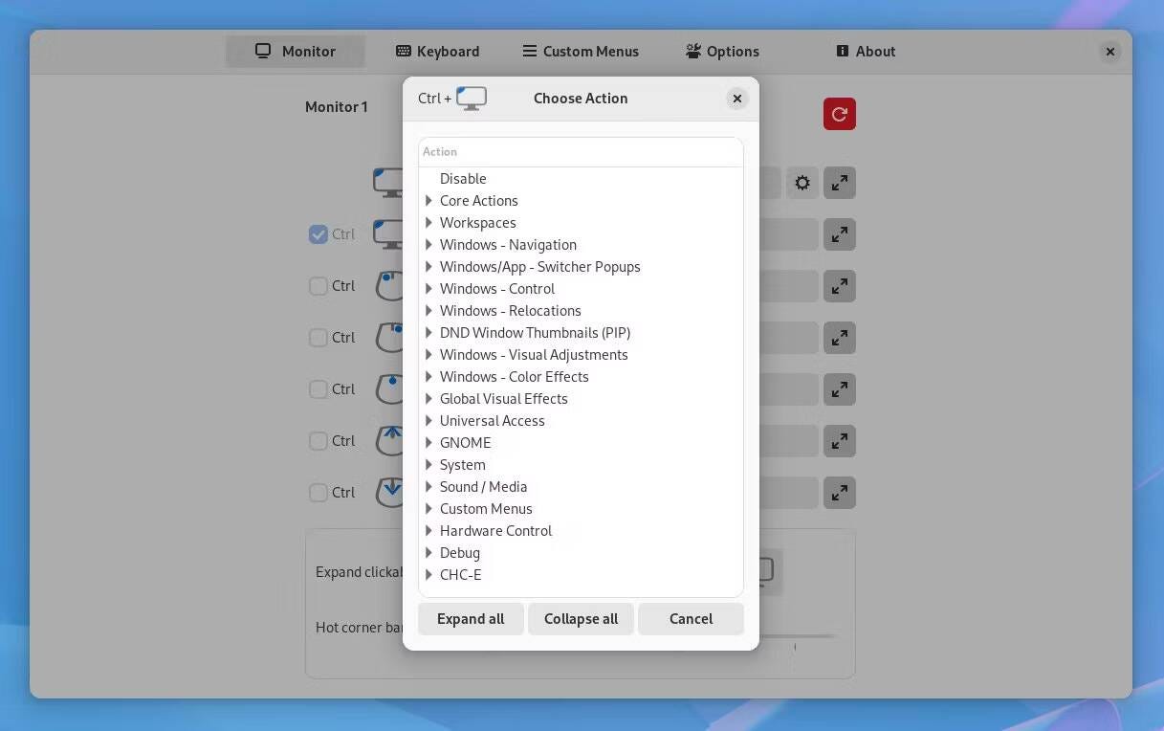Uncheck the enabled Ctrl modifier checkbox
Screen dimensions: 1164x731
tap(318, 233)
